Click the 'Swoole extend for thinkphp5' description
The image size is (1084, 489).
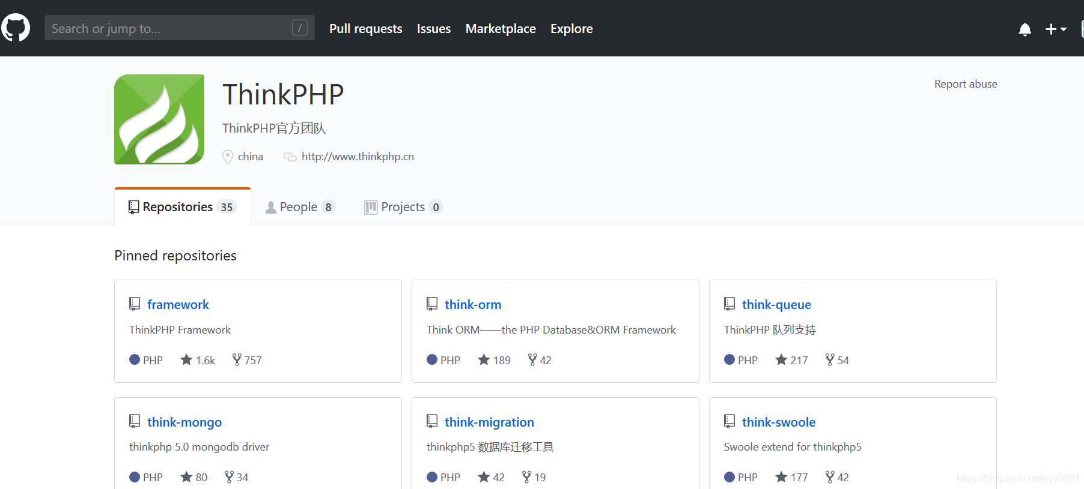(x=793, y=447)
